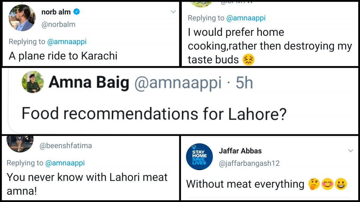Click the Stay Home Save Lives avatar
The image size is (360, 202).
tap(199, 157)
